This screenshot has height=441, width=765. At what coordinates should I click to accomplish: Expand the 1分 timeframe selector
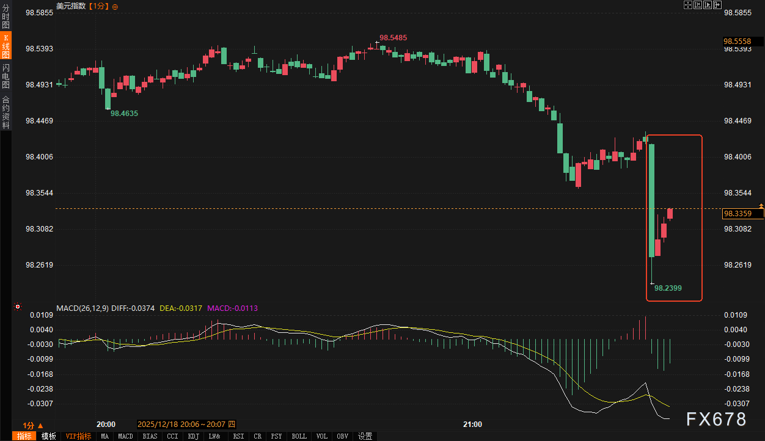coord(33,425)
